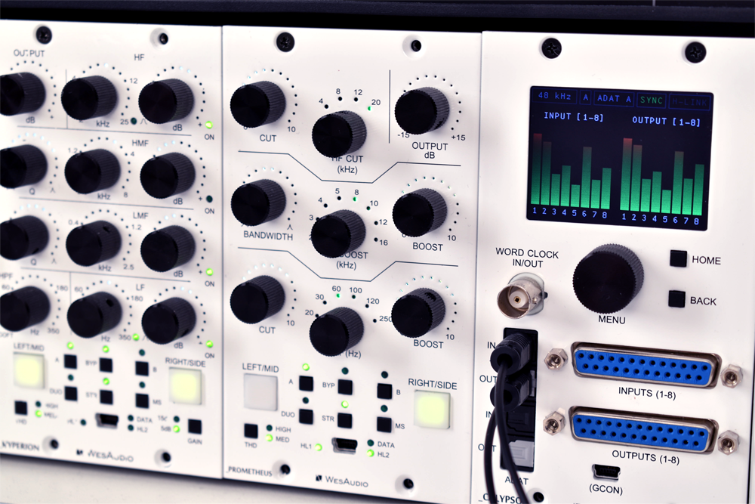Click the 48 kHz sample rate indicator
The height and width of the screenshot is (504, 755).
point(556,97)
